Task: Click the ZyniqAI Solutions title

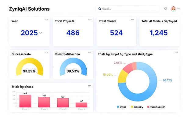Action: (x=29, y=9)
